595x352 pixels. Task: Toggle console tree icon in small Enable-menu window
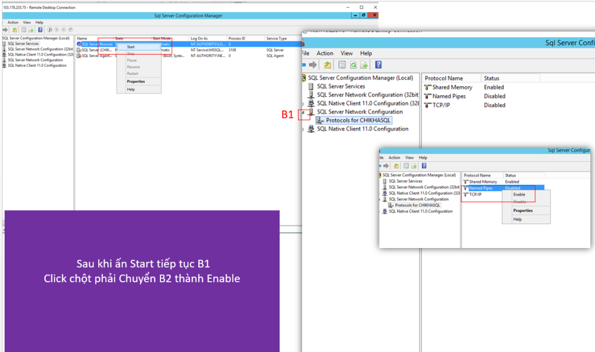pyautogui.click(x=406, y=166)
